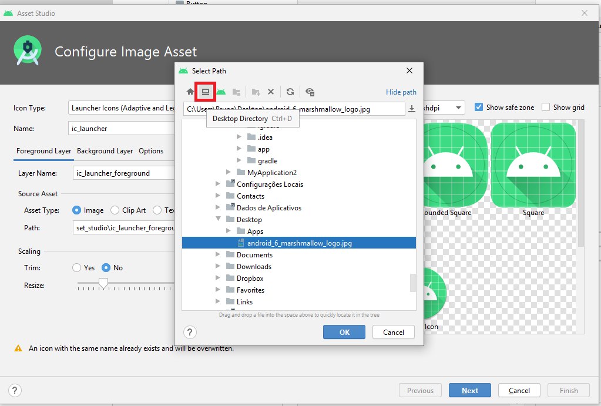Open help in Select Path dialog
Viewport: 601px width, 406px height.
pos(190,333)
